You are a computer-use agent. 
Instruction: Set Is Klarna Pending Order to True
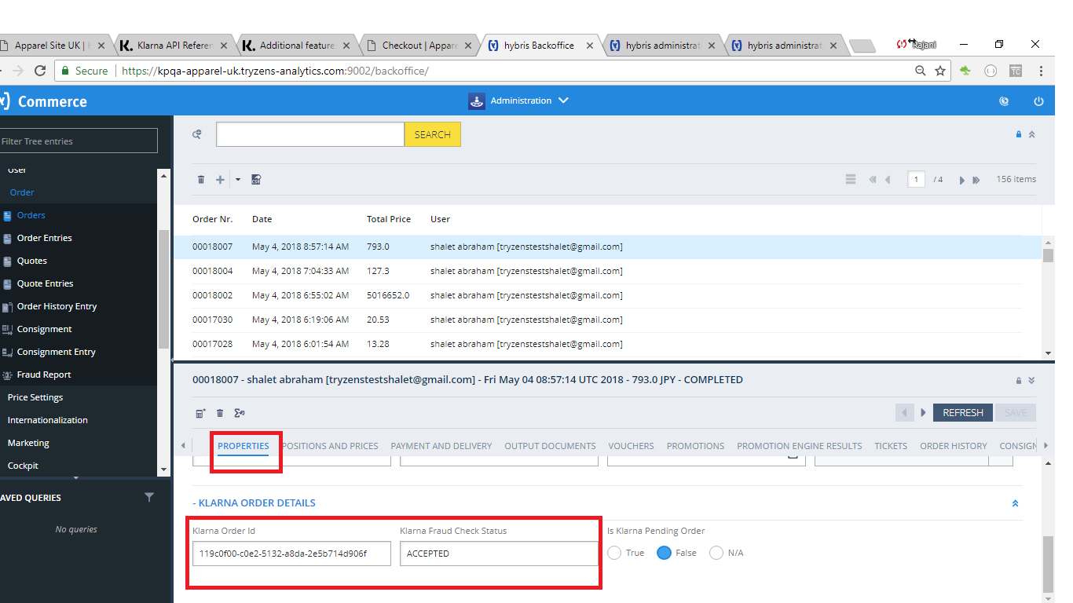click(615, 553)
